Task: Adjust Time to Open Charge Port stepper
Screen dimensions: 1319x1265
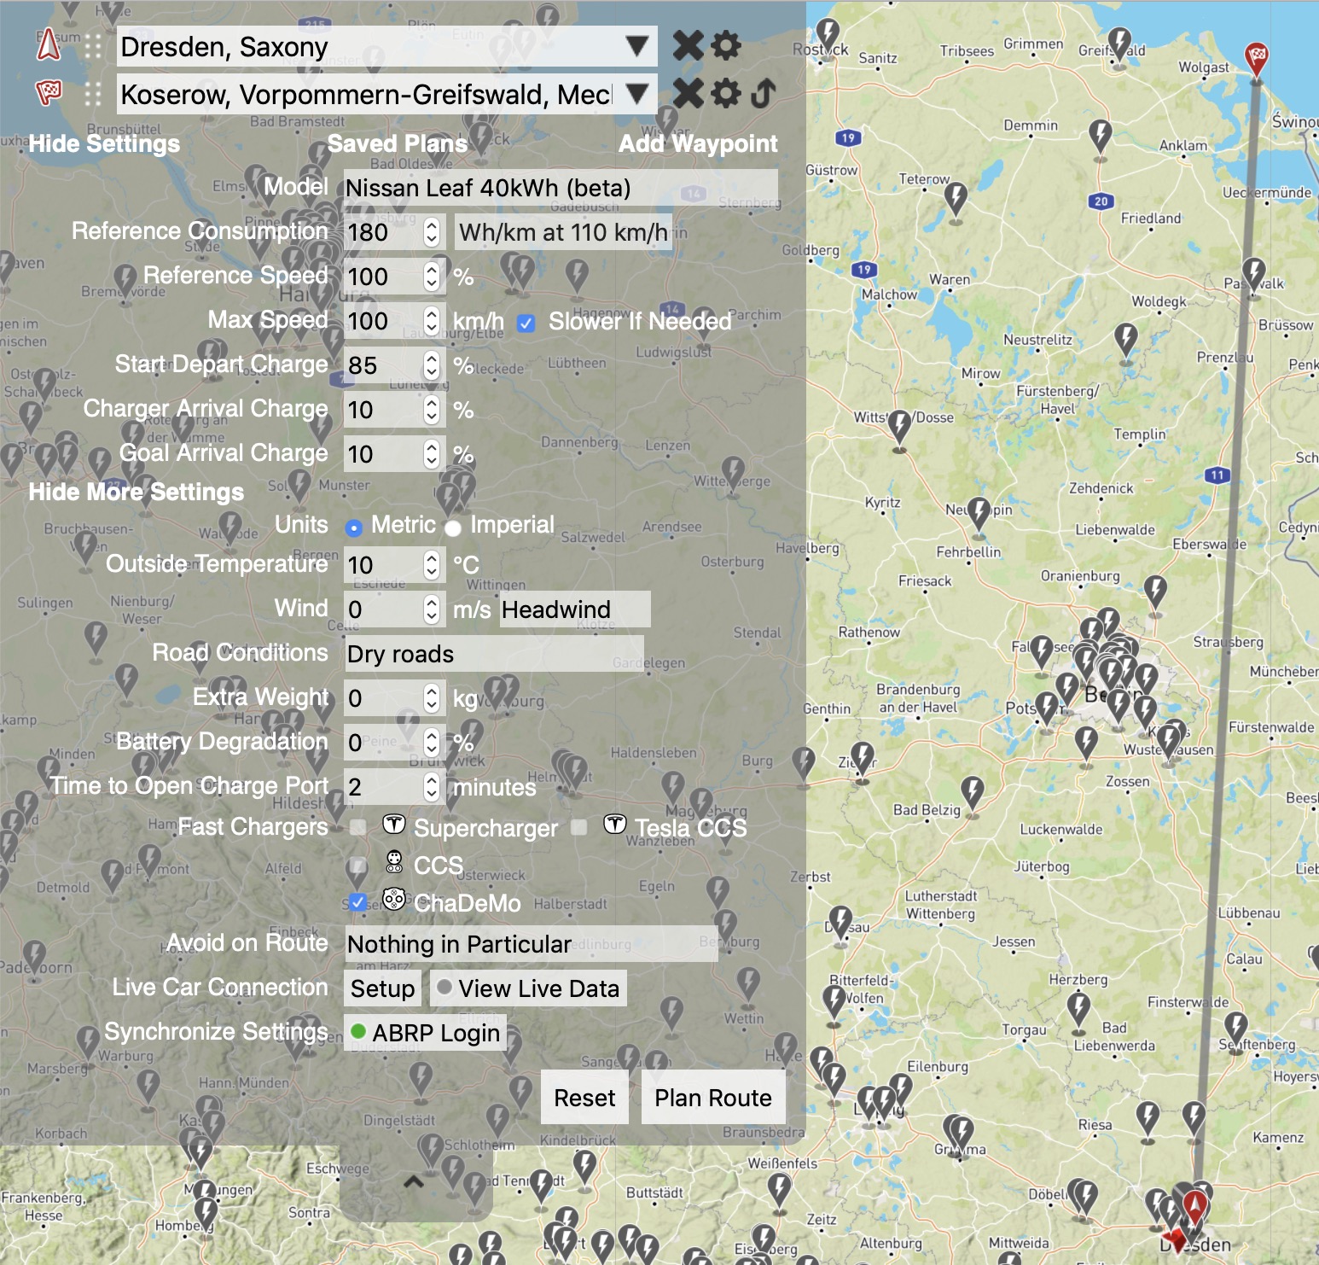Action: tap(432, 787)
